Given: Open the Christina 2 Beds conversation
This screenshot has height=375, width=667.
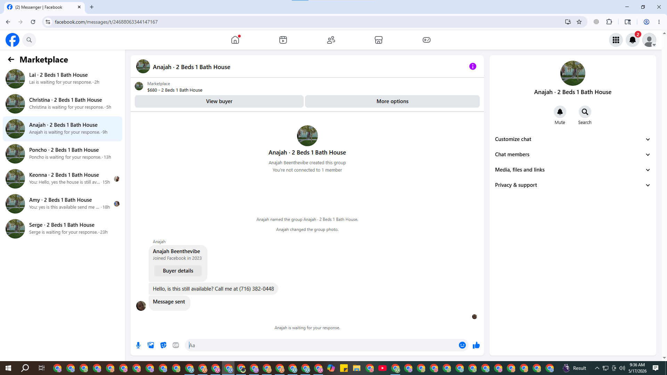Looking at the screenshot, I should tap(63, 104).
